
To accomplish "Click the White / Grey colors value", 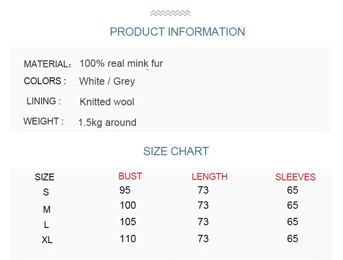I will 107,81.
